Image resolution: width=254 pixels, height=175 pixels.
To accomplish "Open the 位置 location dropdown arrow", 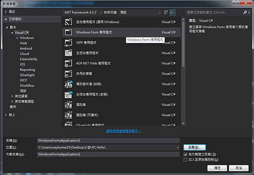I will tap(178, 148).
